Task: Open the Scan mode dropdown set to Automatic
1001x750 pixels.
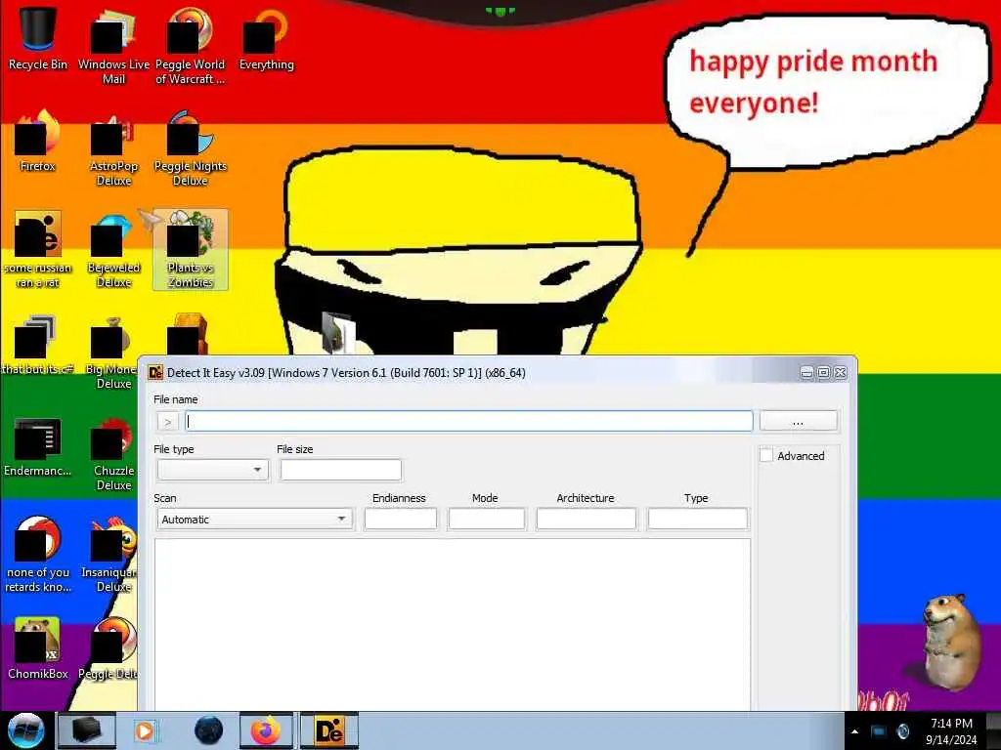Action: pos(255,520)
